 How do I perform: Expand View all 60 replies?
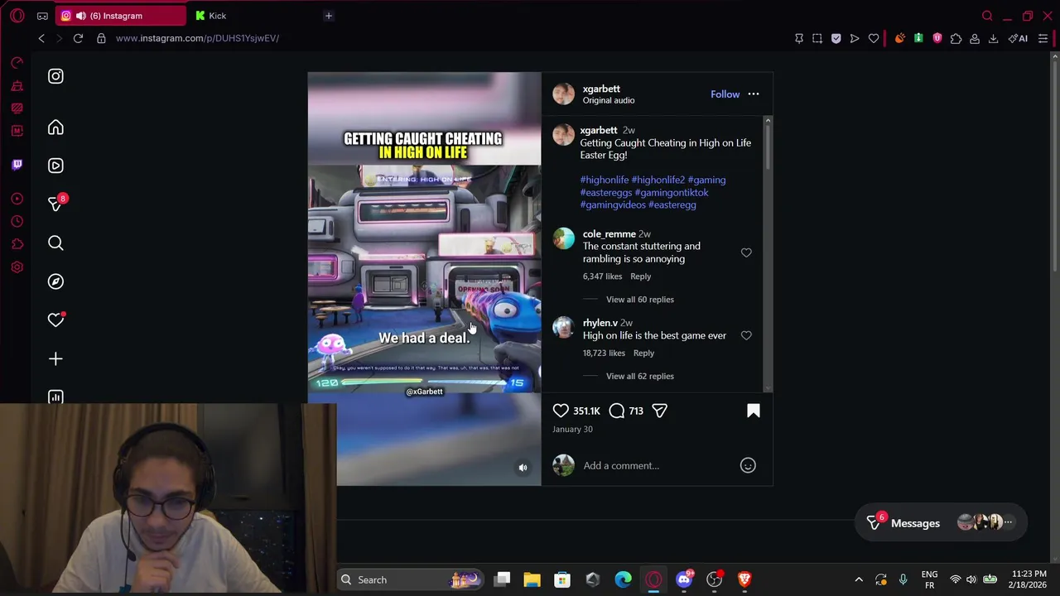click(639, 299)
